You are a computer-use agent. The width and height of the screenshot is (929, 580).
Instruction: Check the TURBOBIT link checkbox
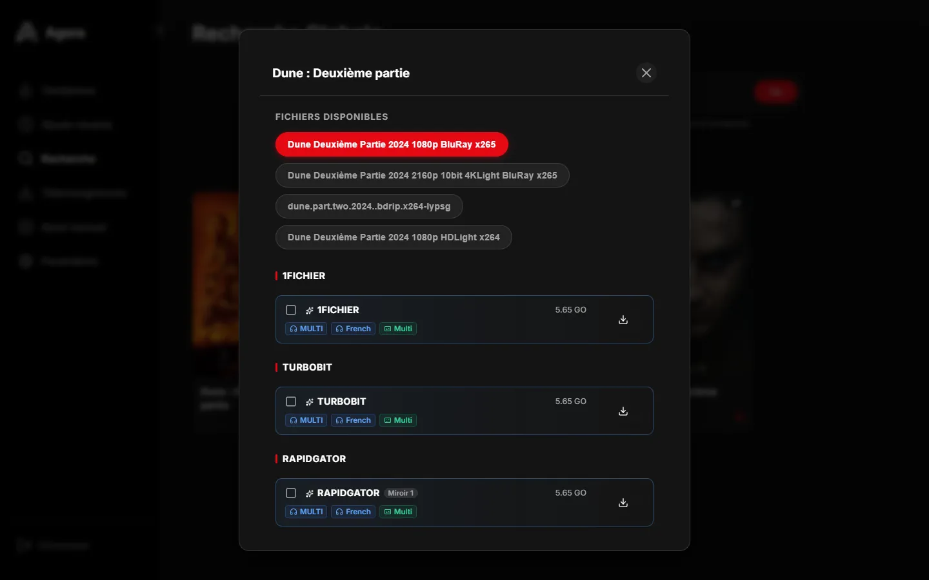pos(291,401)
